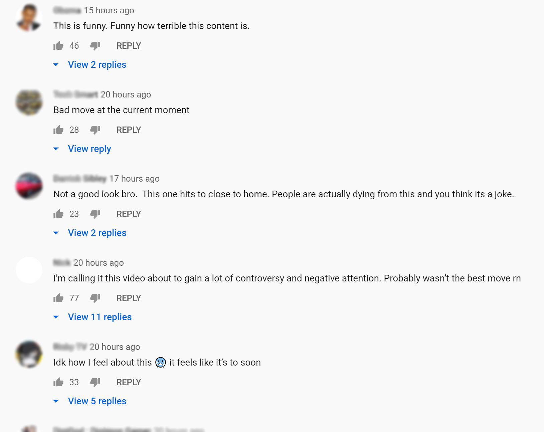Open the profile picture of the 15 hours ago commenter
544x432 pixels.
(x=29, y=18)
